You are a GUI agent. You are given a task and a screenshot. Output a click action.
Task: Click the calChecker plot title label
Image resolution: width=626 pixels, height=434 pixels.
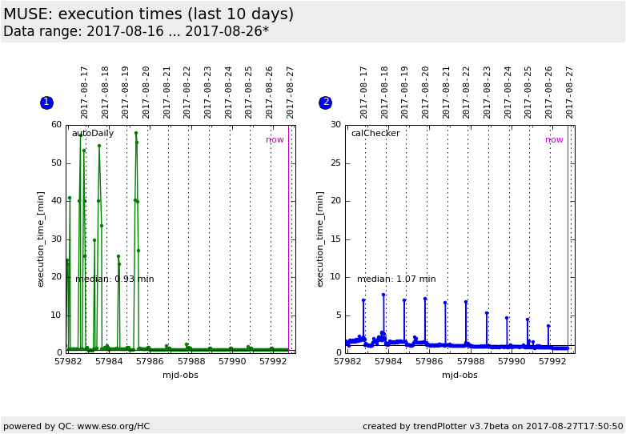pyautogui.click(x=375, y=134)
